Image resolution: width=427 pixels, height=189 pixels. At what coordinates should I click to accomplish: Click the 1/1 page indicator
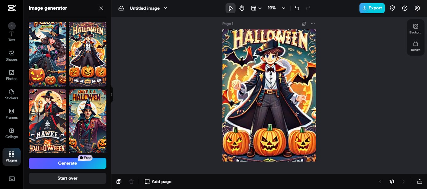click(392, 182)
